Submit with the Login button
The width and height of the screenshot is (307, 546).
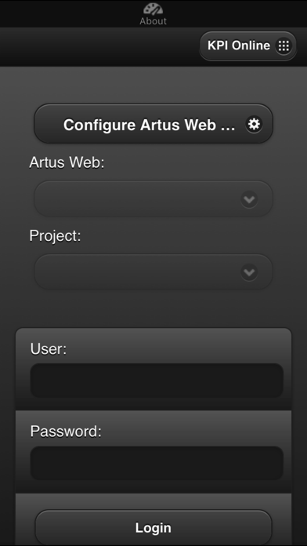[153, 527]
